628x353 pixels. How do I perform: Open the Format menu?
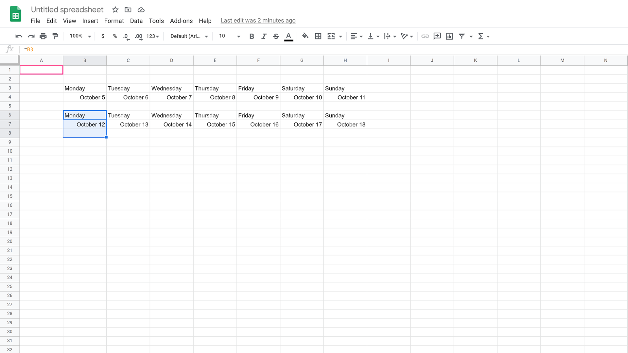click(x=114, y=21)
